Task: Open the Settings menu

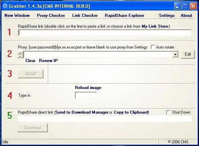Action: (x=167, y=16)
